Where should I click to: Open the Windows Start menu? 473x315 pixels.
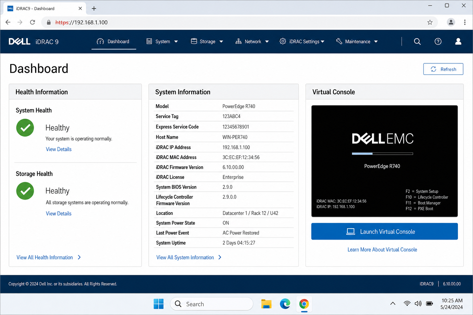point(159,304)
